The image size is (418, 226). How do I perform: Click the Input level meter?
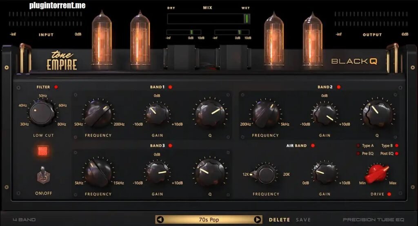coord(45,19)
